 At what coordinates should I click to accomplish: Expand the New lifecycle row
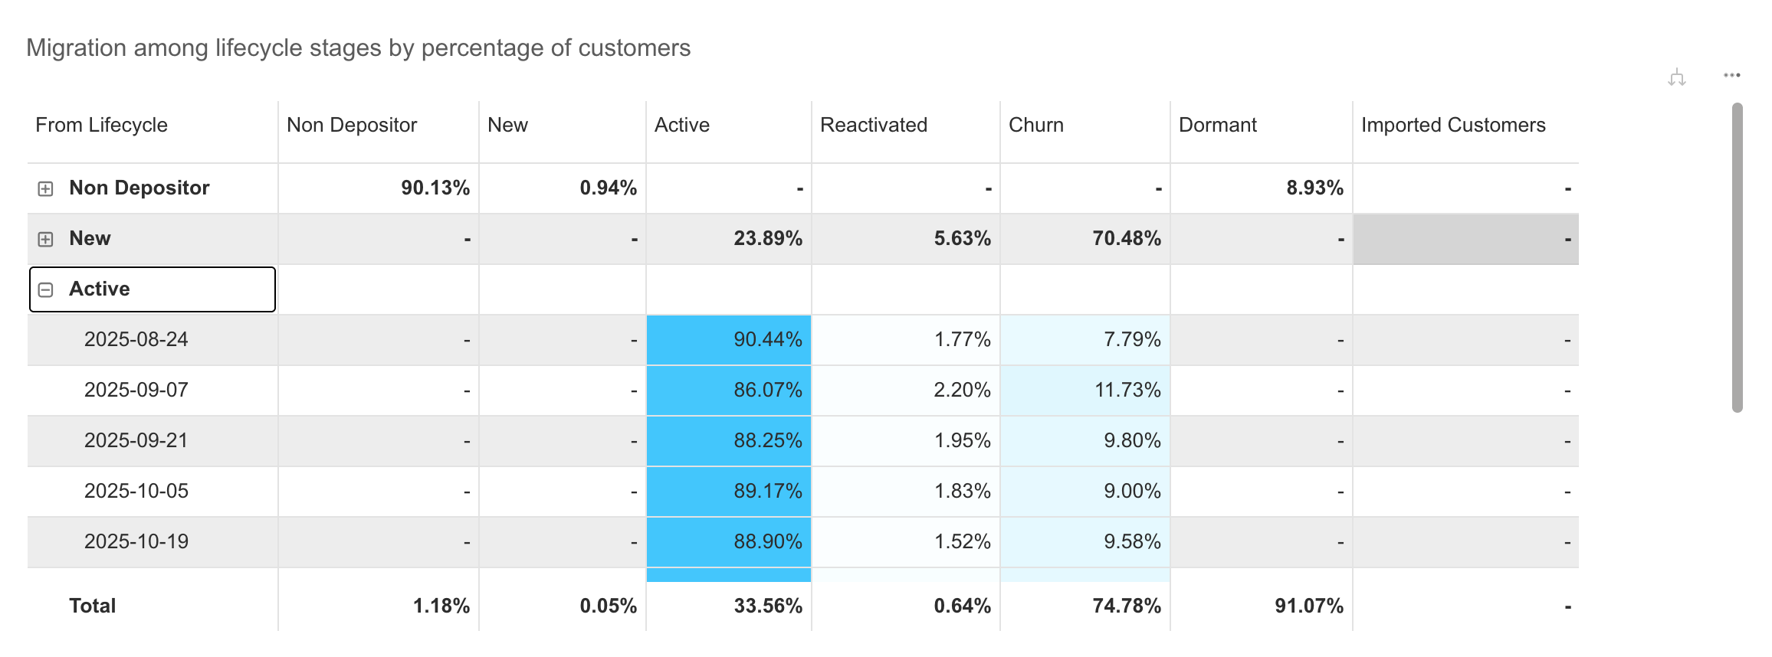tap(46, 239)
